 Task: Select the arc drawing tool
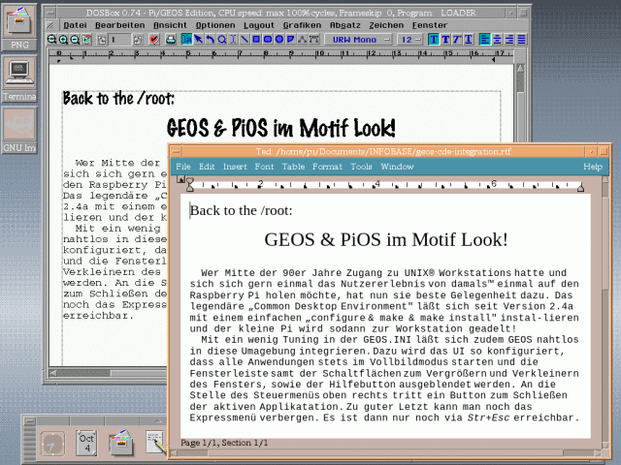[291, 40]
